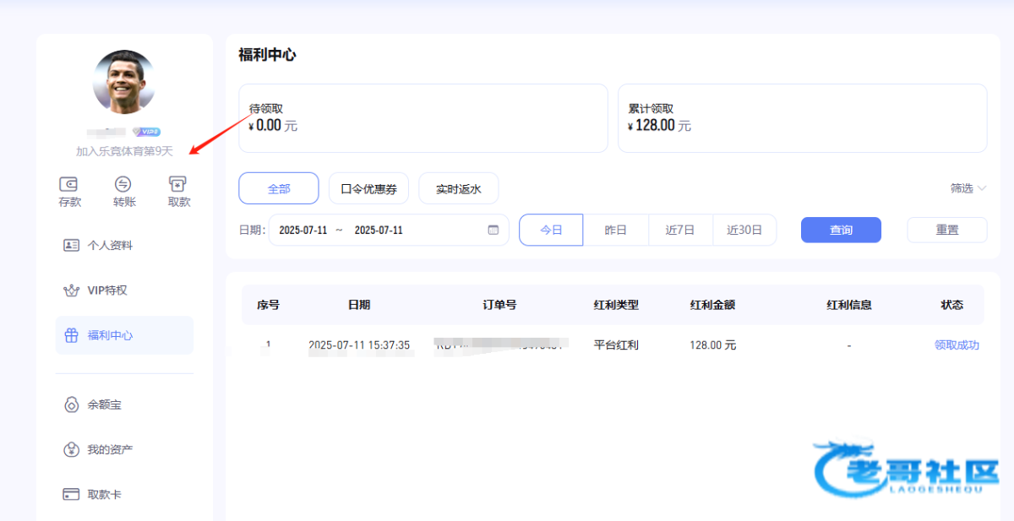Click the deposit (存款) wallet icon
This screenshot has height=521, width=1014.
pos(69,184)
